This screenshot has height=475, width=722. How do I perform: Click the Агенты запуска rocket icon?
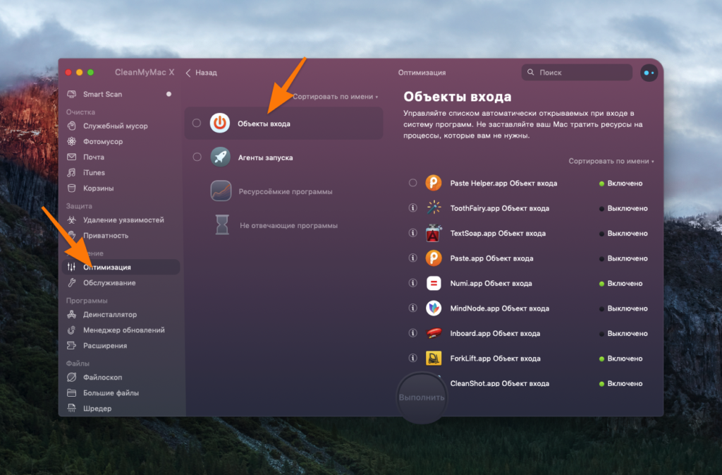click(x=221, y=157)
